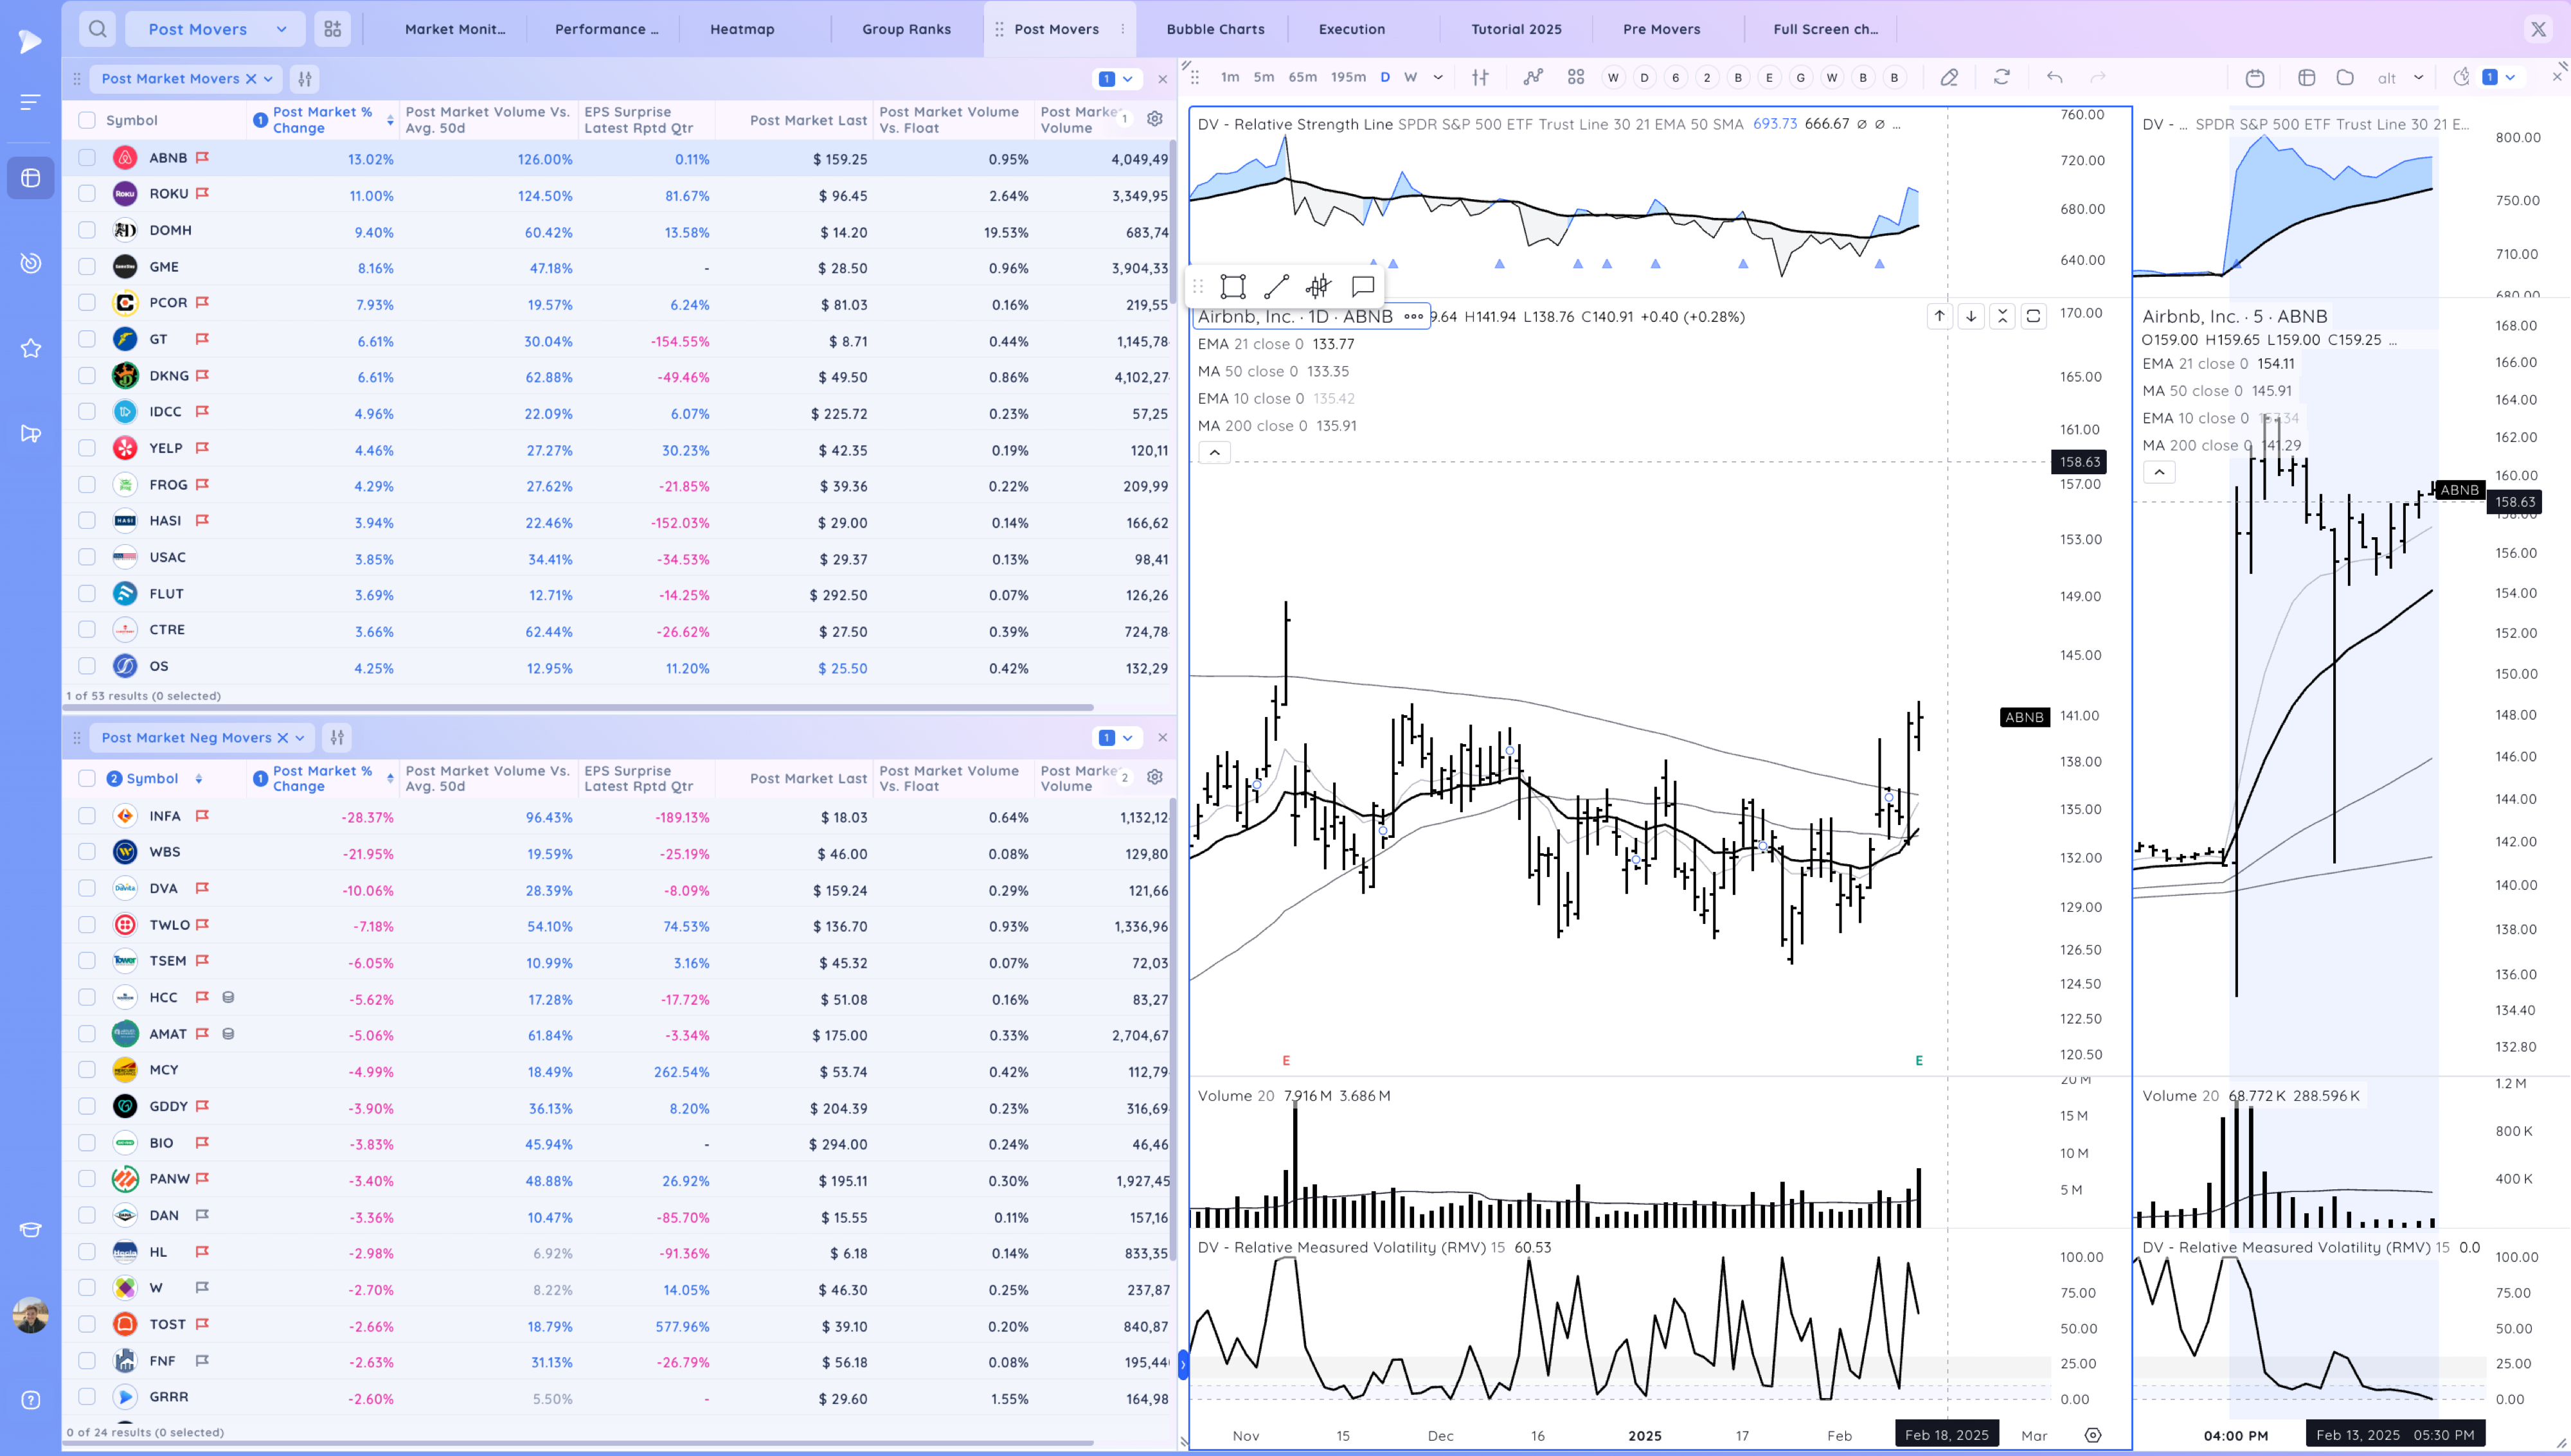Click the GME symbol row
The image size is (2571, 1456).
[x=164, y=267]
